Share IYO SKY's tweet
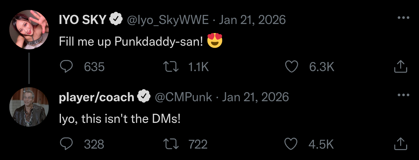Screen dimensions: 419x160 click(x=401, y=67)
